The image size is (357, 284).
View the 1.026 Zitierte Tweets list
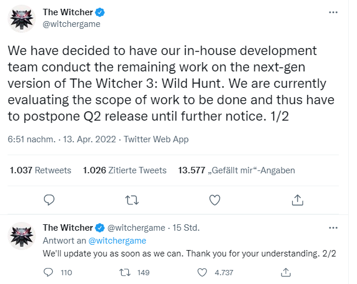pos(125,170)
